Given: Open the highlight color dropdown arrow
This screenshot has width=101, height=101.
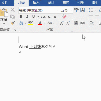Looking at the screenshot, I should tap(35, 23).
